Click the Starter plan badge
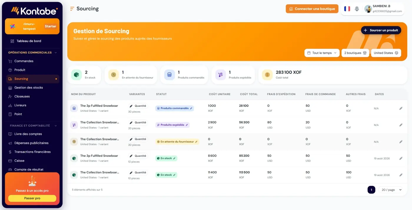The image size is (412, 210). [x=50, y=26]
